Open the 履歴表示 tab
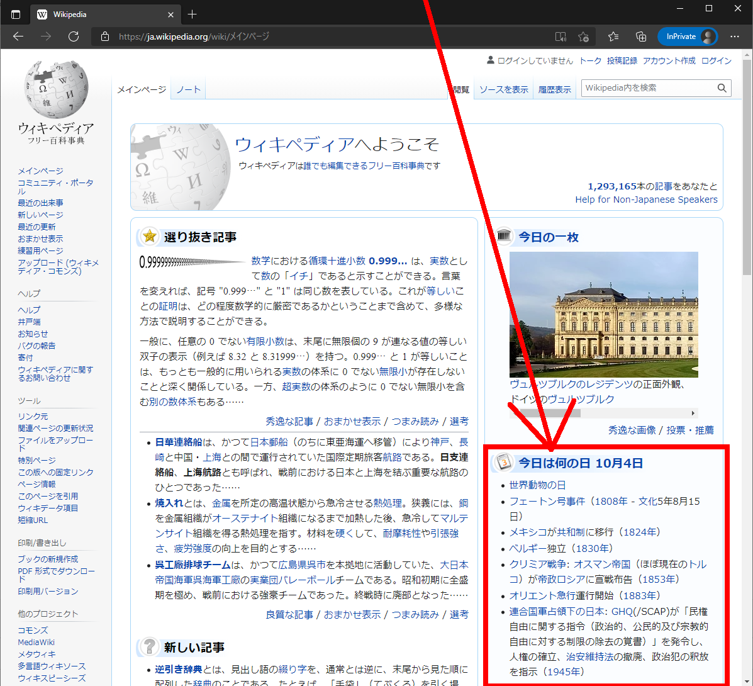 click(554, 90)
